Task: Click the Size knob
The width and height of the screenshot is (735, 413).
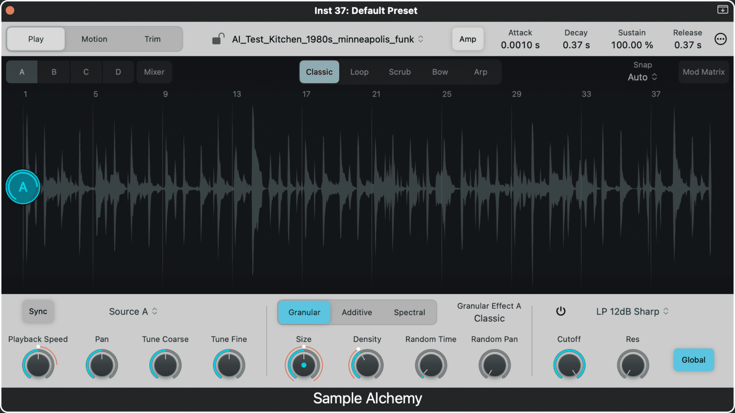Action: (x=303, y=364)
